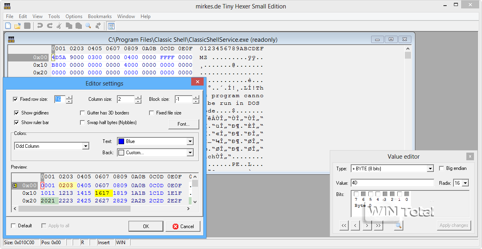
Task: Click the Block size input field
Action: pyautogui.click(x=183, y=99)
